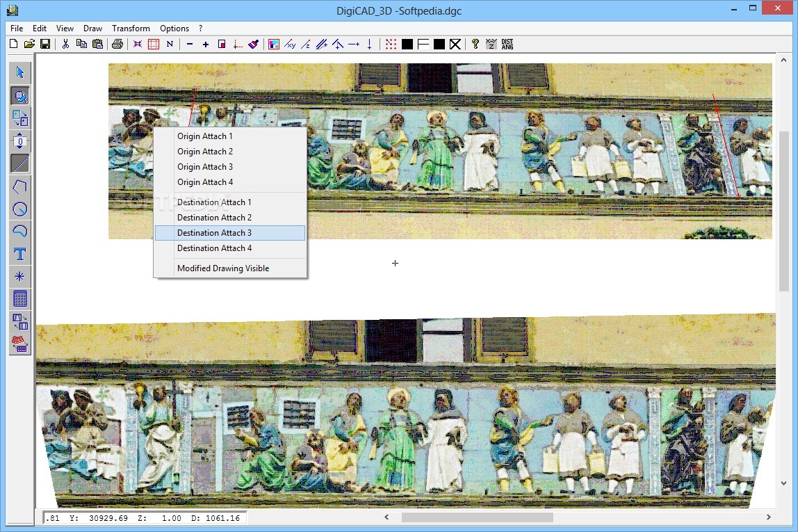Choose Destination Attach 3
This screenshot has height=532, width=798.
coord(230,233)
